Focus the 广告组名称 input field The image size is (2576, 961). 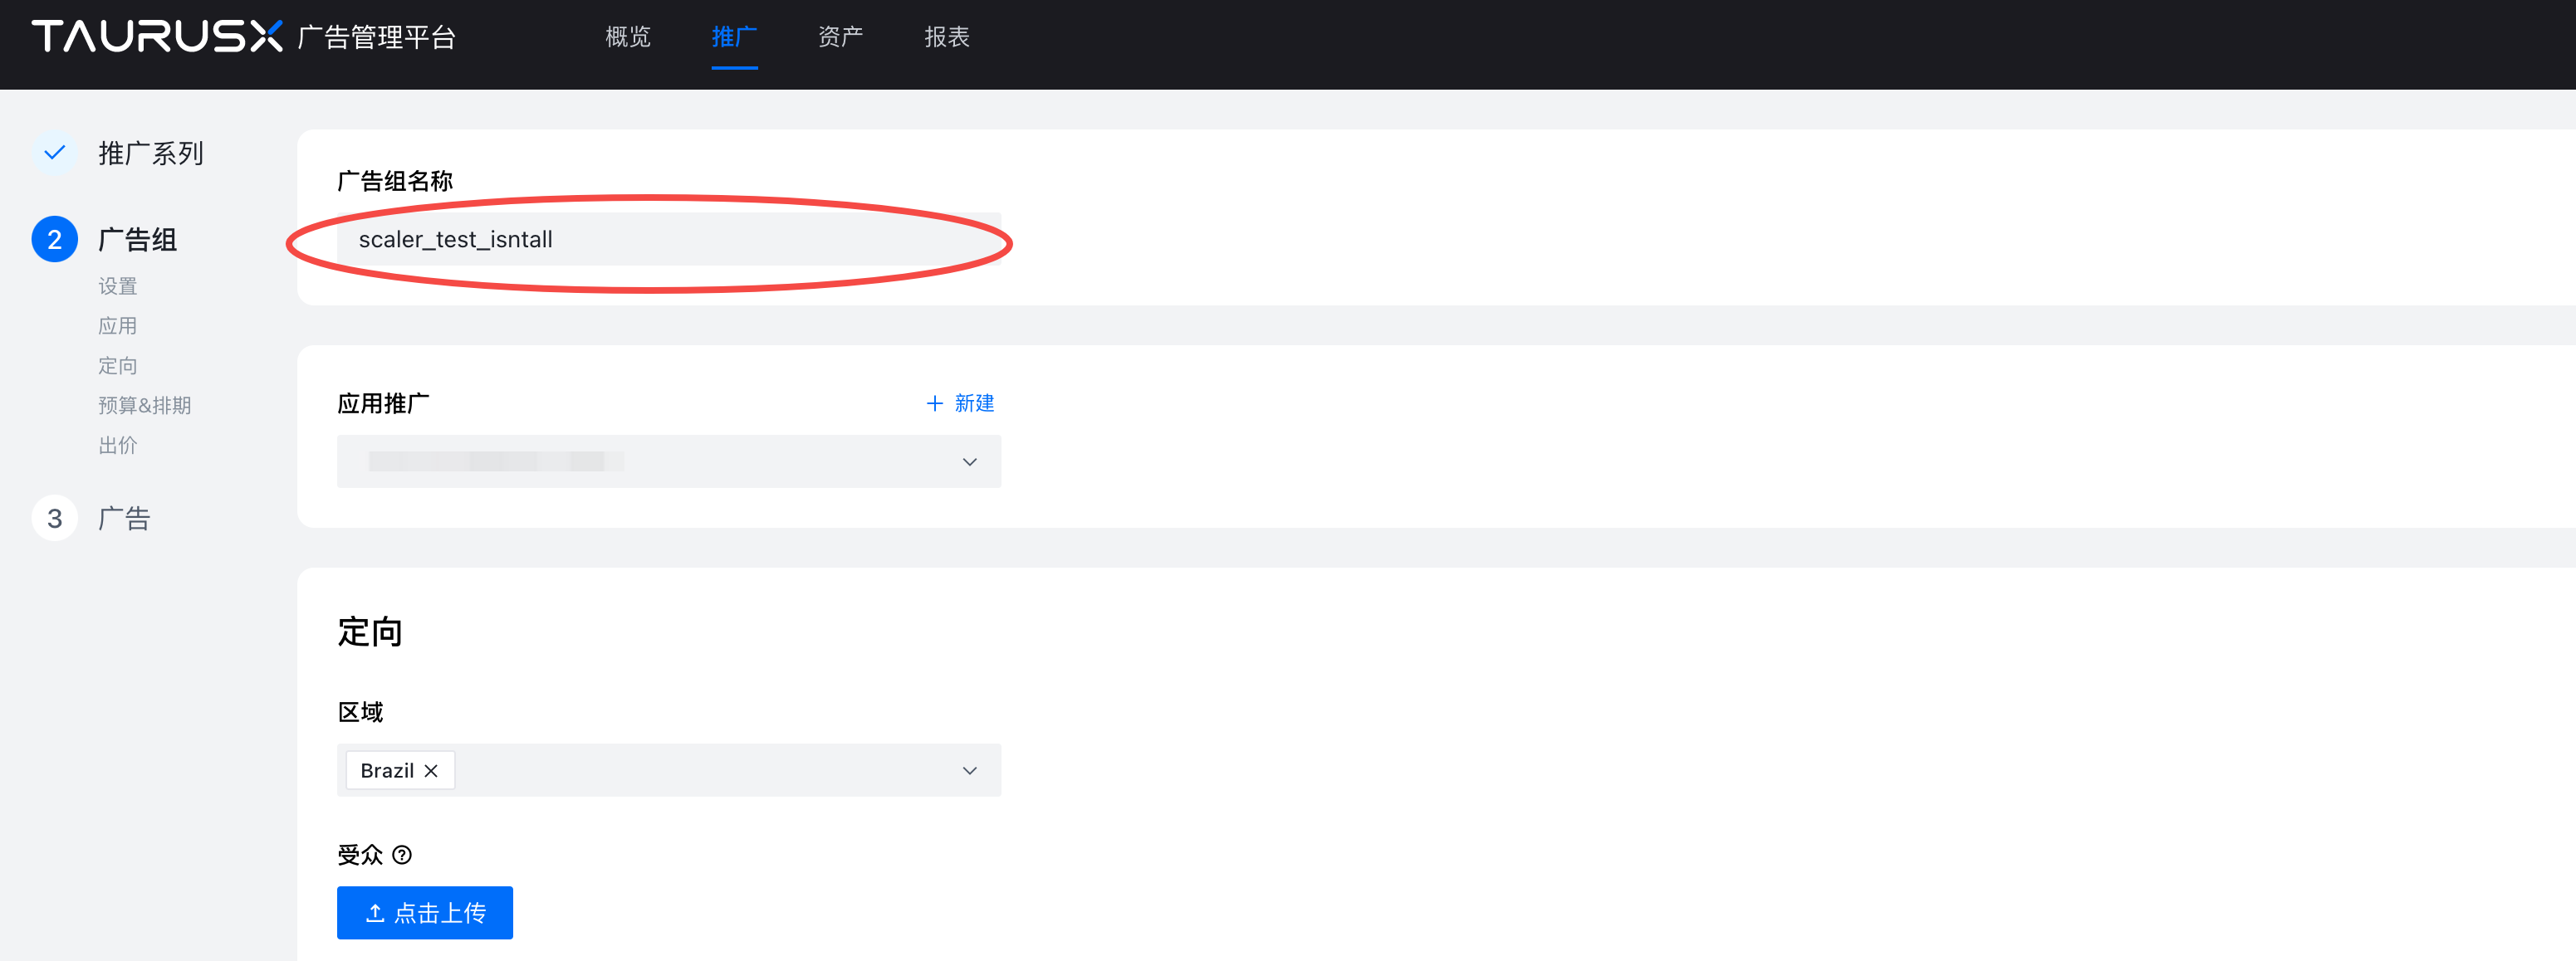point(669,240)
